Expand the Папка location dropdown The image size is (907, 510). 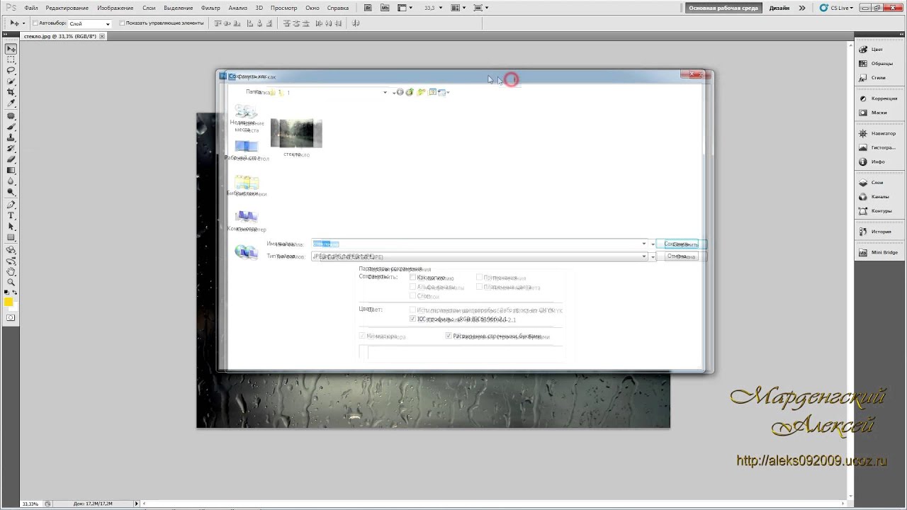tap(385, 92)
